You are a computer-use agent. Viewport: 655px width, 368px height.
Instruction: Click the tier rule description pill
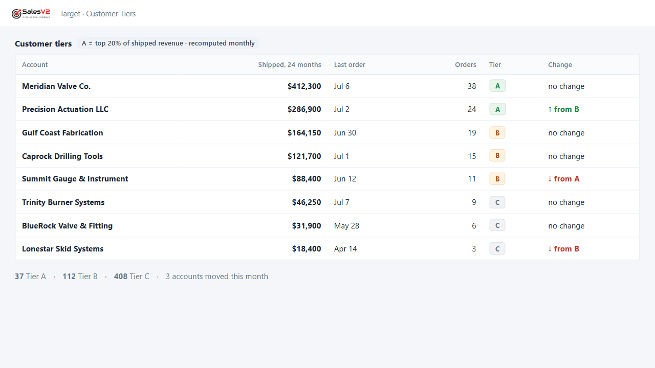[x=168, y=43]
